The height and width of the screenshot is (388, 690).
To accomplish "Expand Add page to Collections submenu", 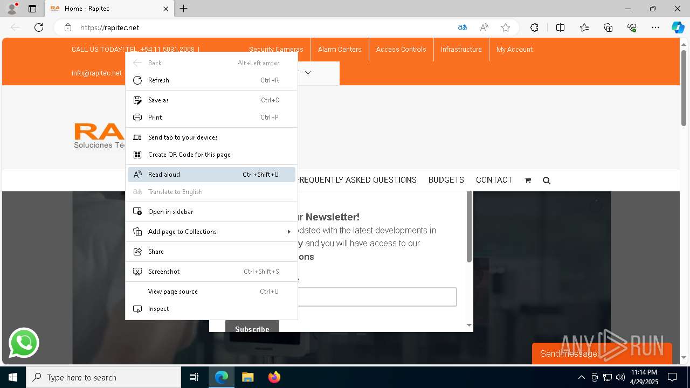I will (x=211, y=232).
